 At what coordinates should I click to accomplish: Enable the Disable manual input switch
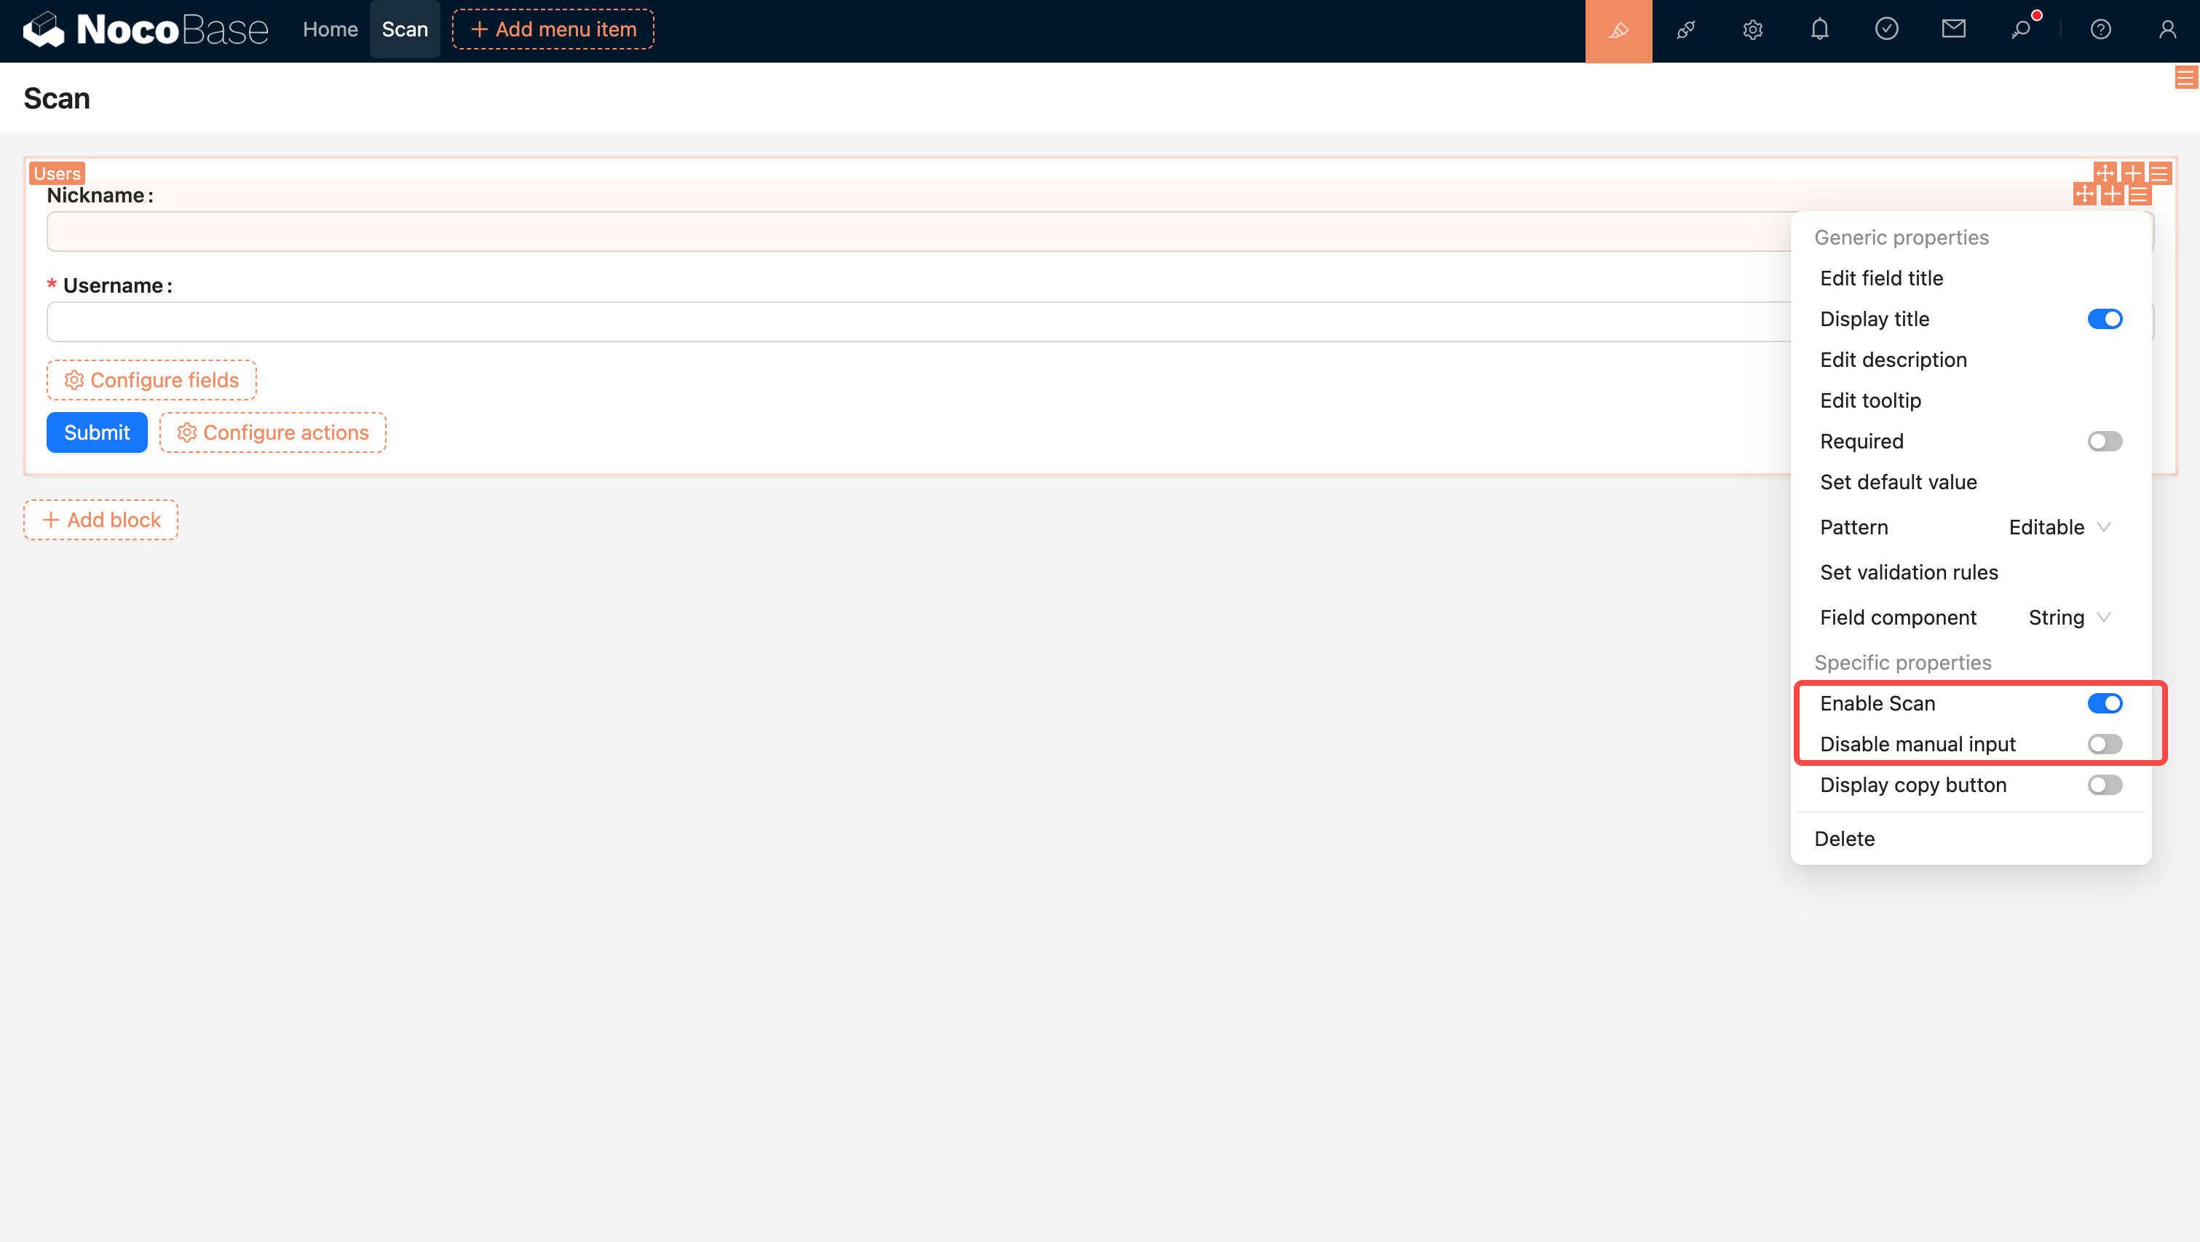coord(2105,743)
